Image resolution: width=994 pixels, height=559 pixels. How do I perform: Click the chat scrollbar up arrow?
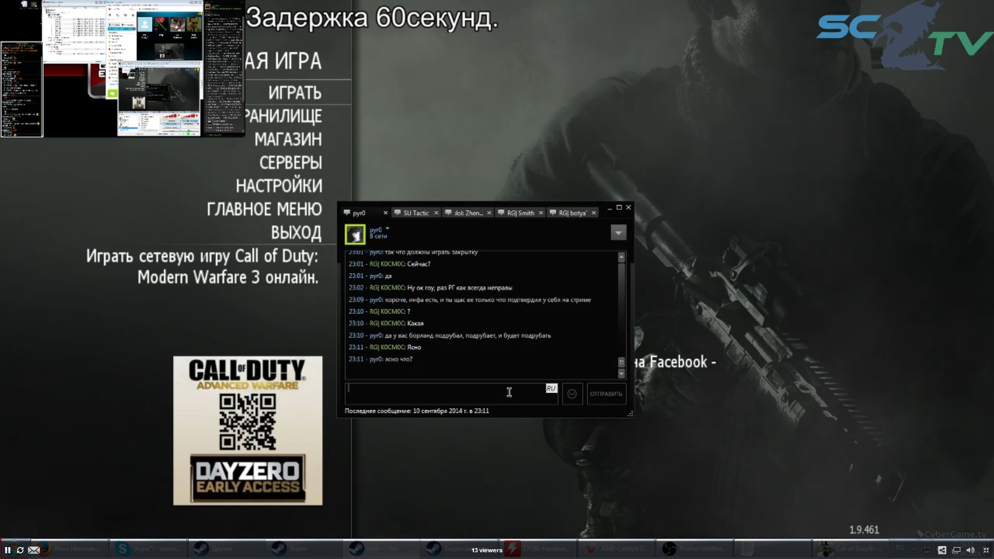pyautogui.click(x=621, y=257)
